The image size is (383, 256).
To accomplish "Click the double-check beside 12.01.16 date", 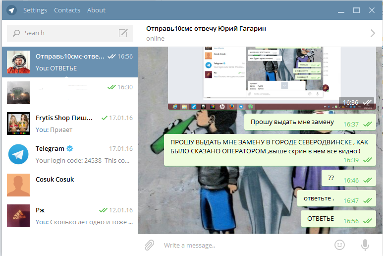I will 103,210.
